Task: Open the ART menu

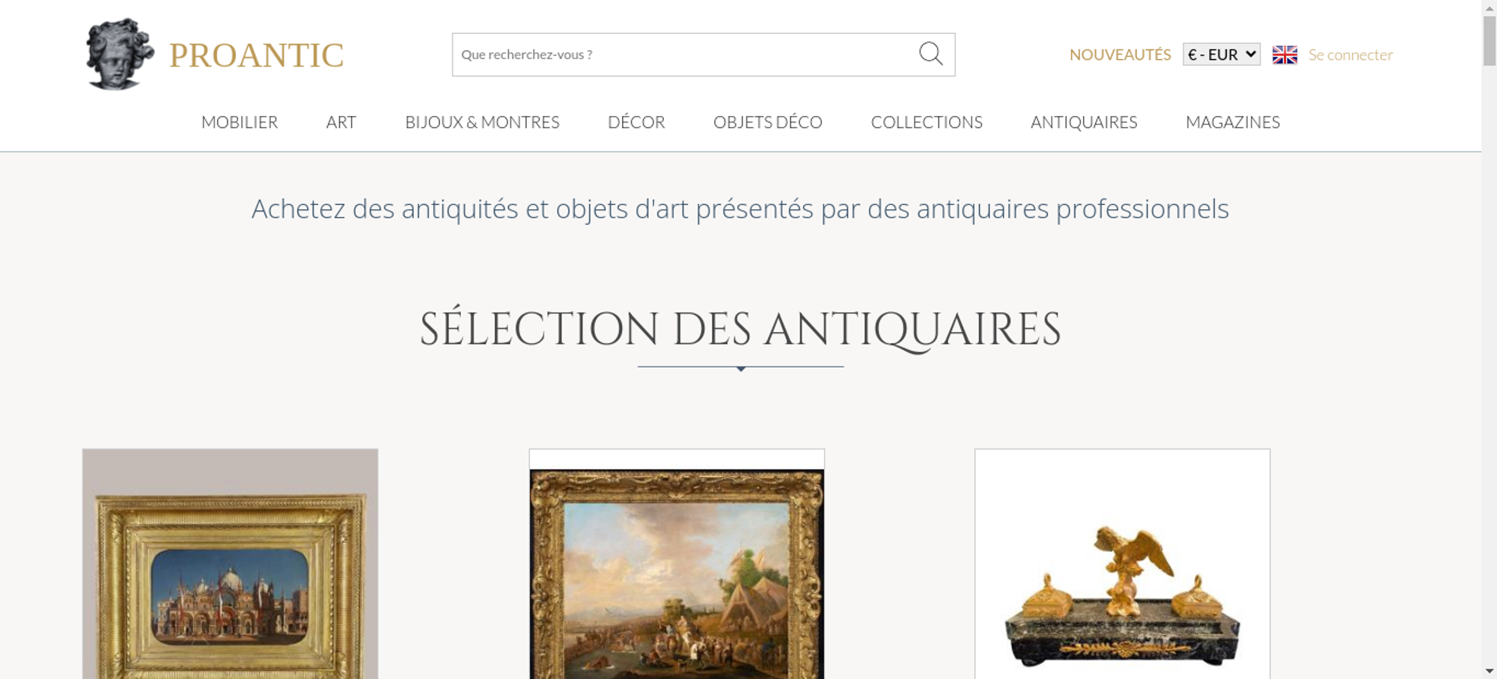Action: [341, 122]
